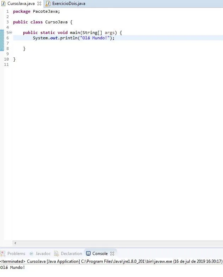The height and width of the screenshot is (277, 223).
Task: Click the closing brace on line 10
Action: click(x=15, y=60)
